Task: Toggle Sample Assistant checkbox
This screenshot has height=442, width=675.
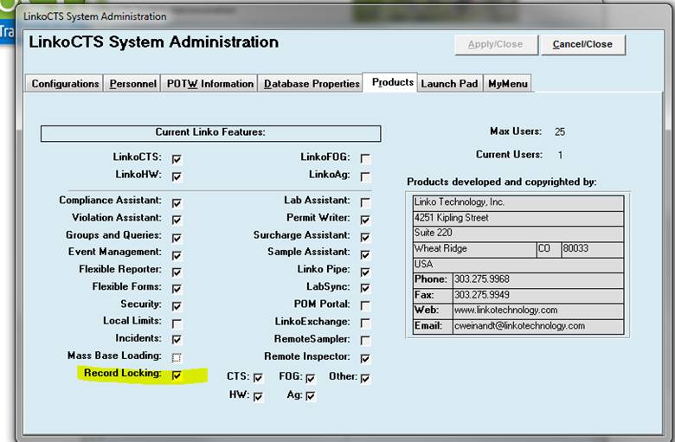Action: point(365,255)
